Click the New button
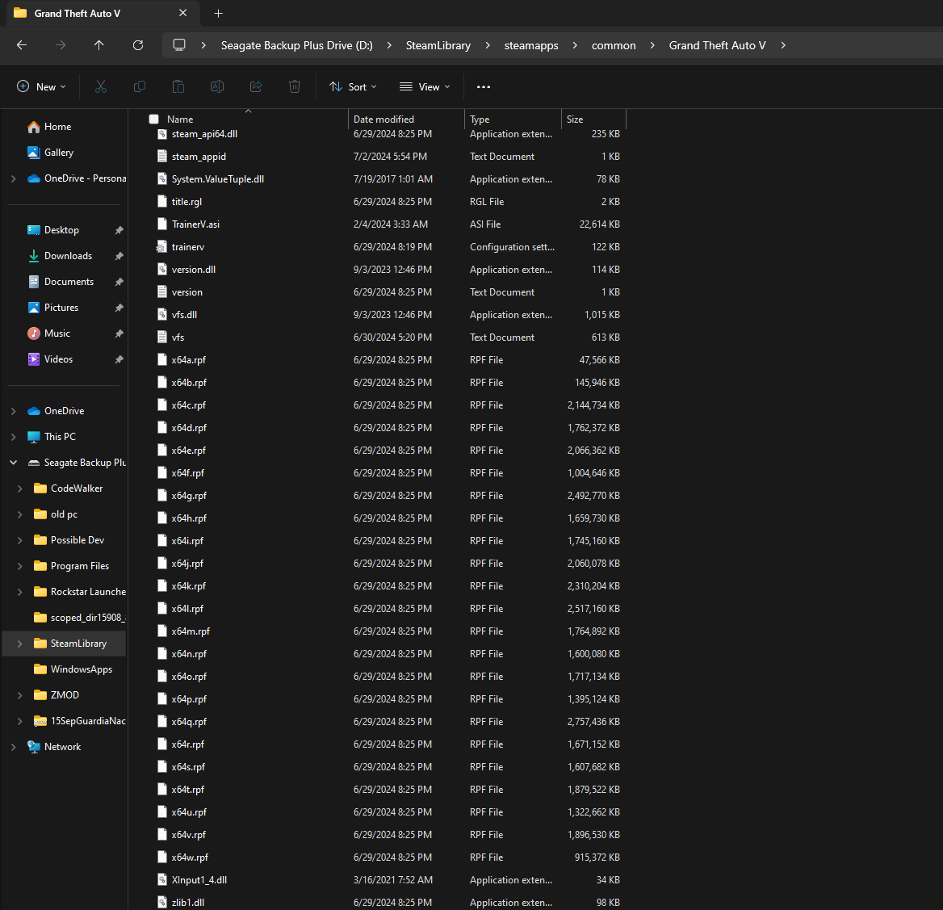This screenshot has height=910, width=943. pyautogui.click(x=40, y=86)
